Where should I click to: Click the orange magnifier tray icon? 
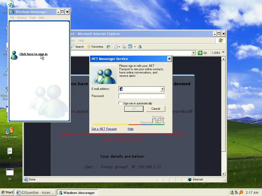241,192
